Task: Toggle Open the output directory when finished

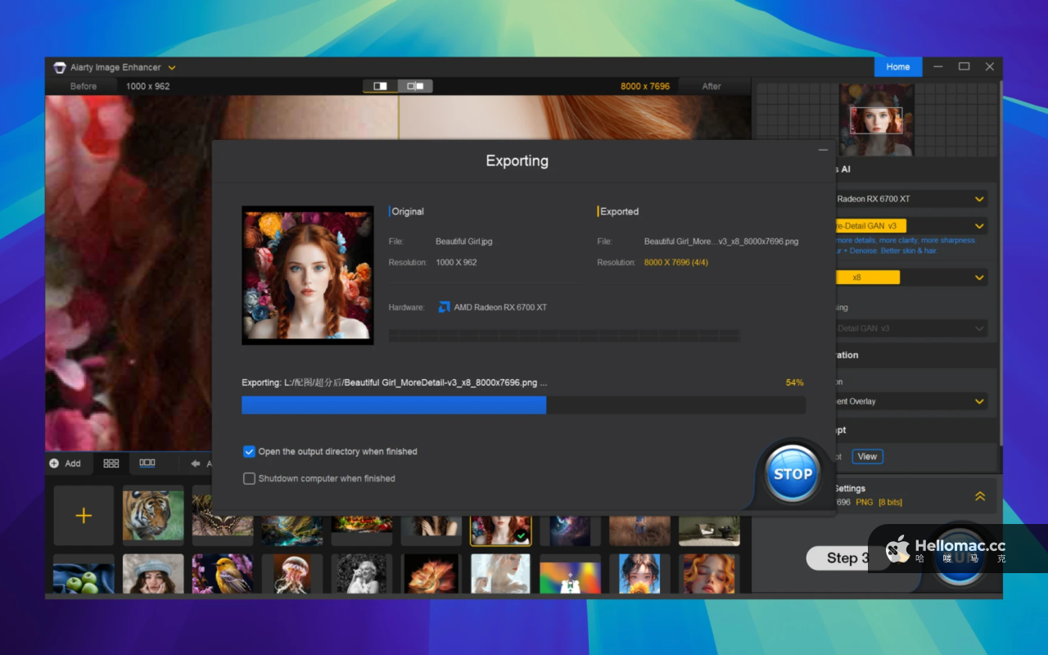Action: point(250,451)
